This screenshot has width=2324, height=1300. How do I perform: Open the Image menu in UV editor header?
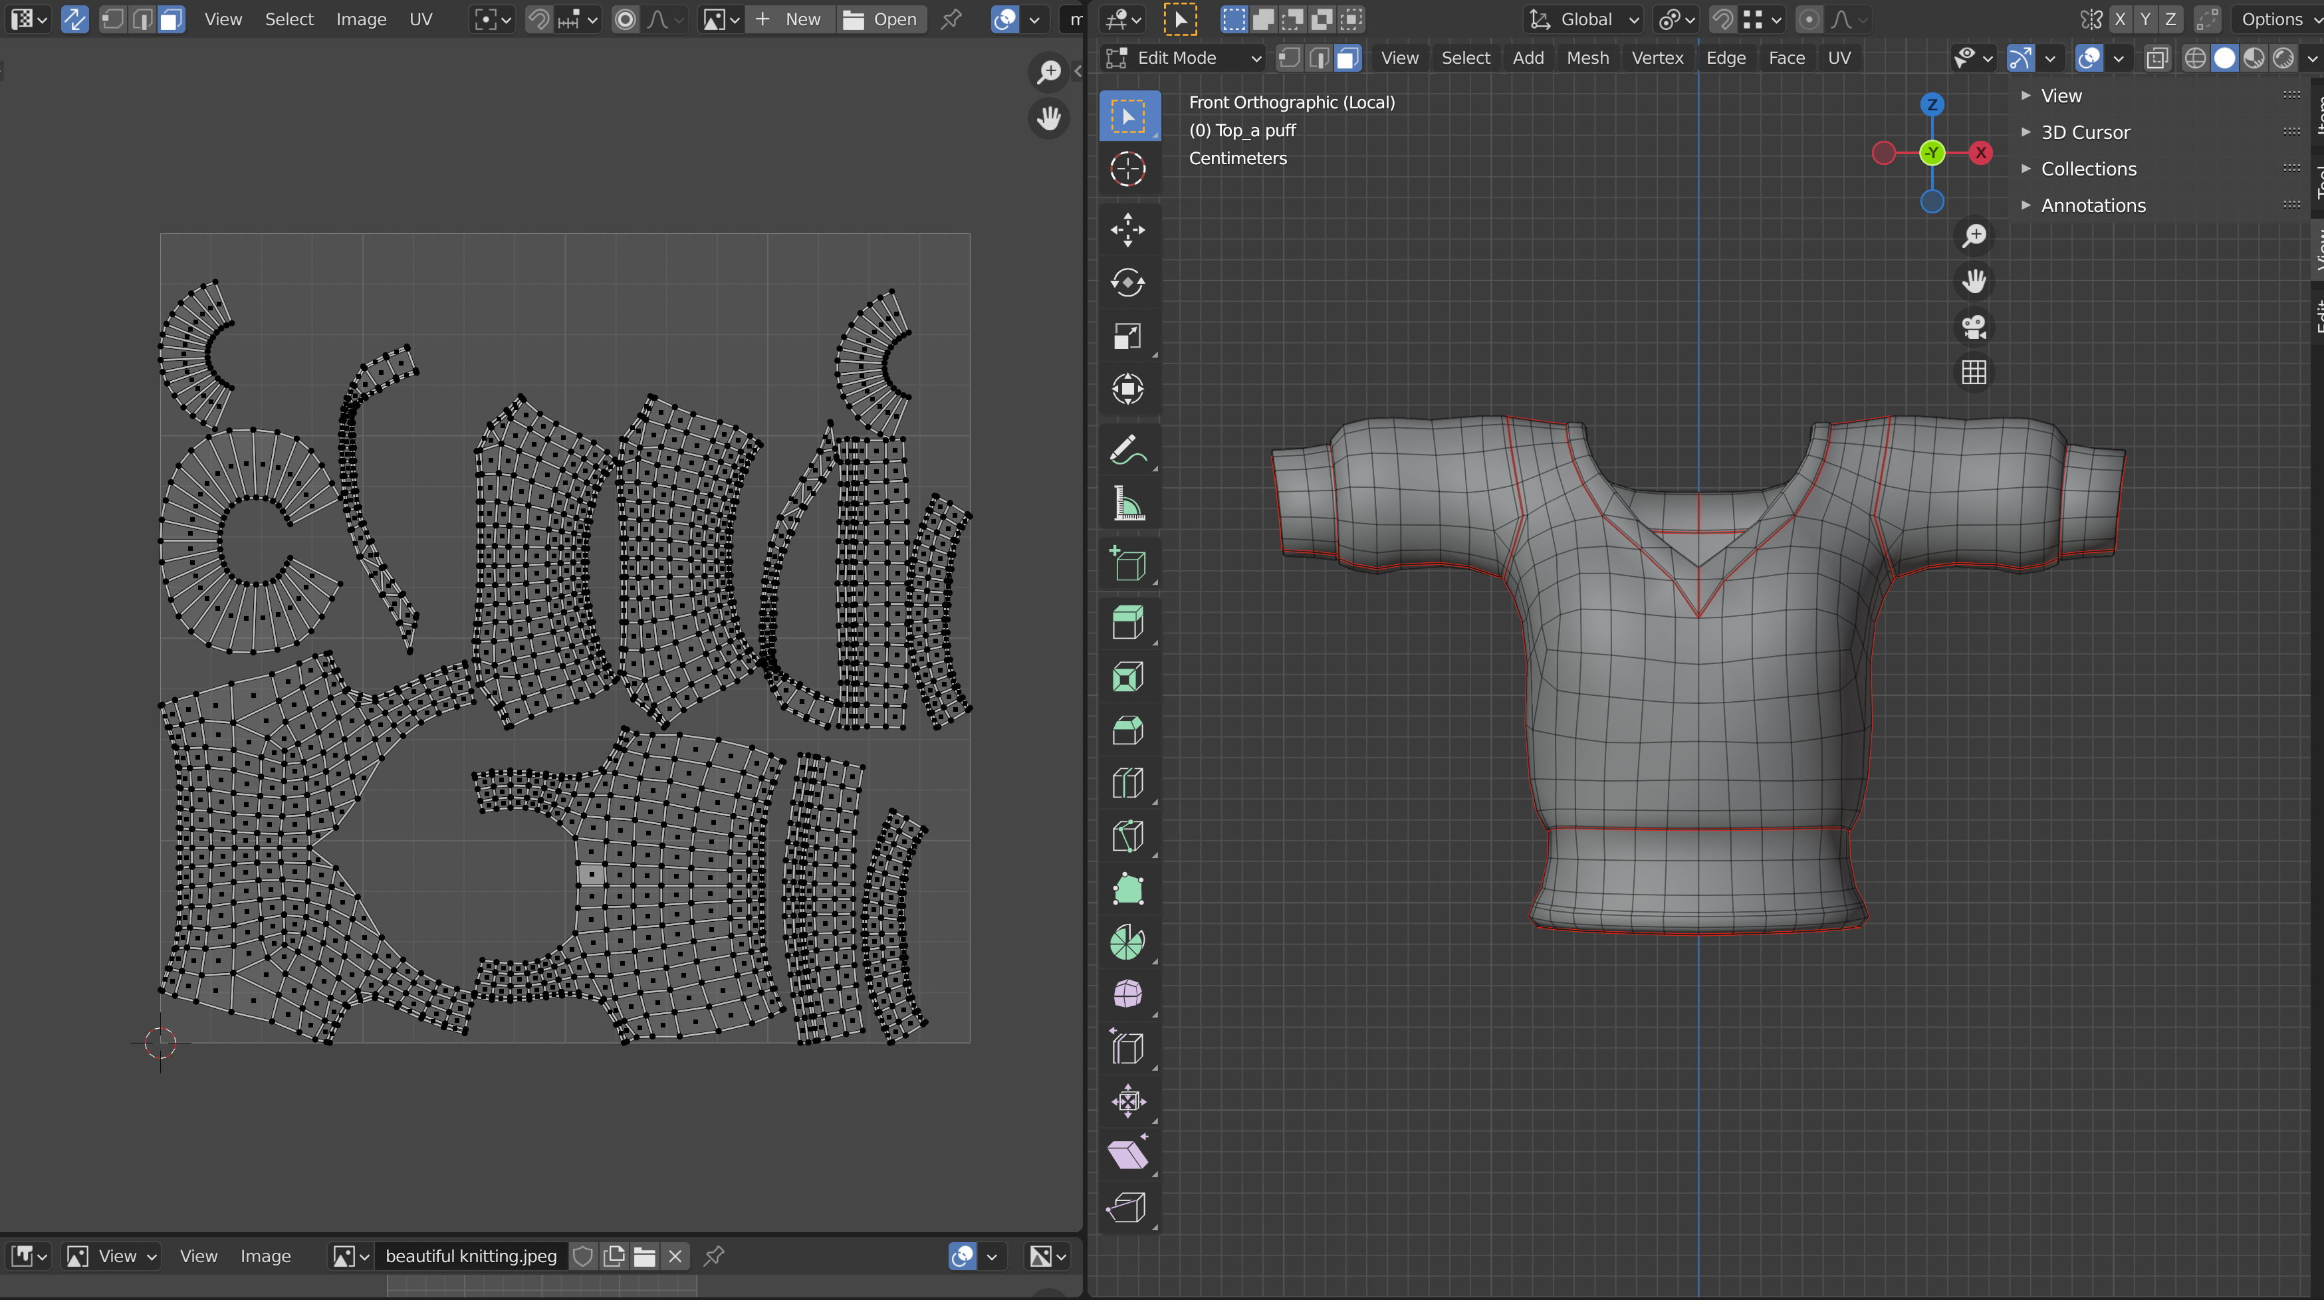point(361,19)
